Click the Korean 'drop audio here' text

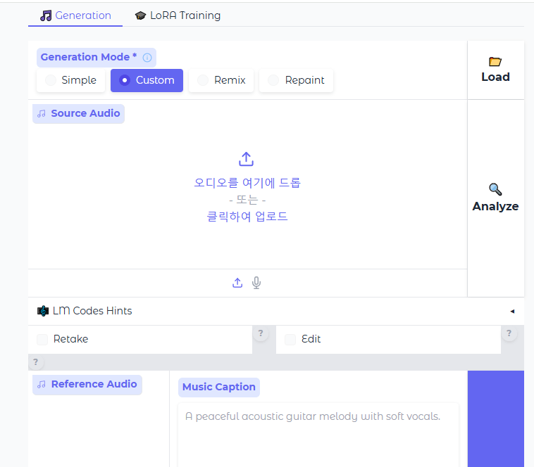247,183
